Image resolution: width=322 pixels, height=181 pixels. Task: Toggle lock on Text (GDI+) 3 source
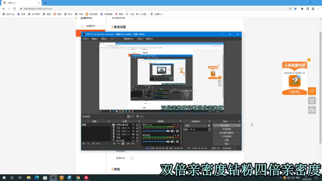(x=137, y=134)
